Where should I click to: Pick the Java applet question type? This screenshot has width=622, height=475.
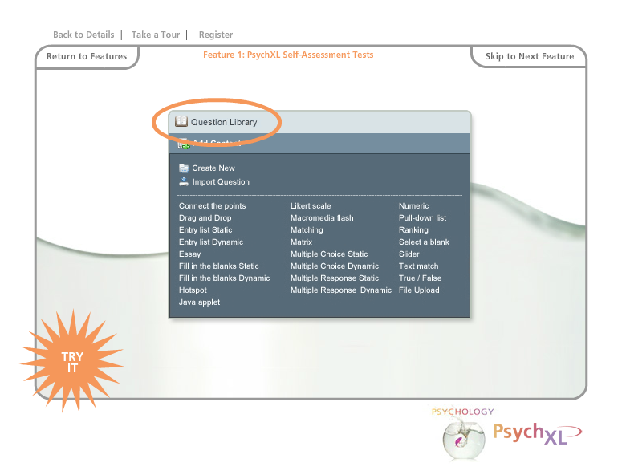click(200, 302)
